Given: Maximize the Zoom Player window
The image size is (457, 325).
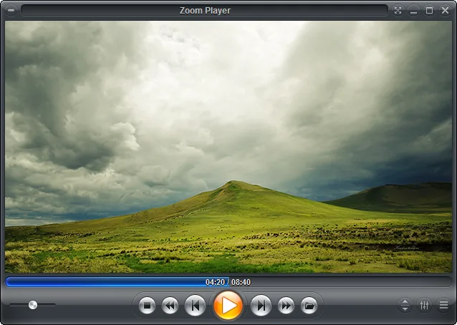Looking at the screenshot, I should coord(429,11).
